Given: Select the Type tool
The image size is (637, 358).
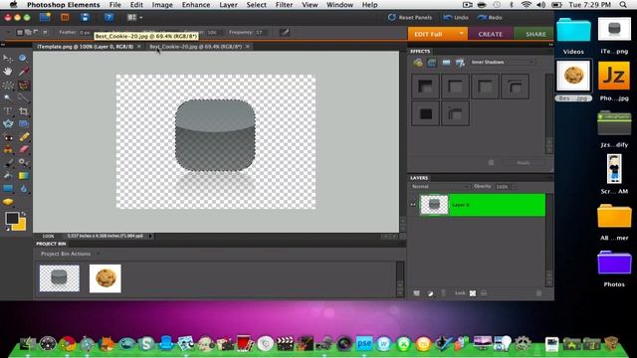Looking at the screenshot, I should 8,110.
